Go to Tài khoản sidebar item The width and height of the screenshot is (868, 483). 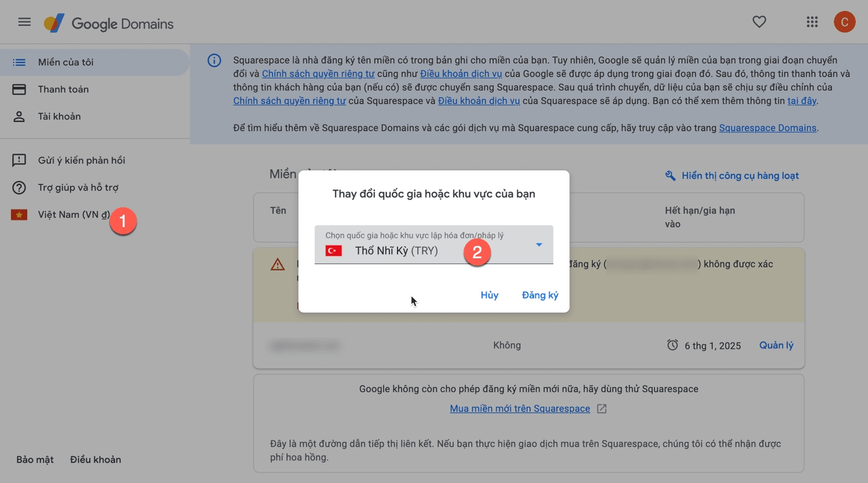59,117
